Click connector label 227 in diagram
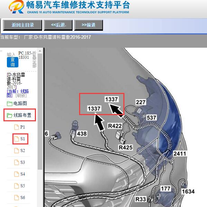 tap(141, 102)
